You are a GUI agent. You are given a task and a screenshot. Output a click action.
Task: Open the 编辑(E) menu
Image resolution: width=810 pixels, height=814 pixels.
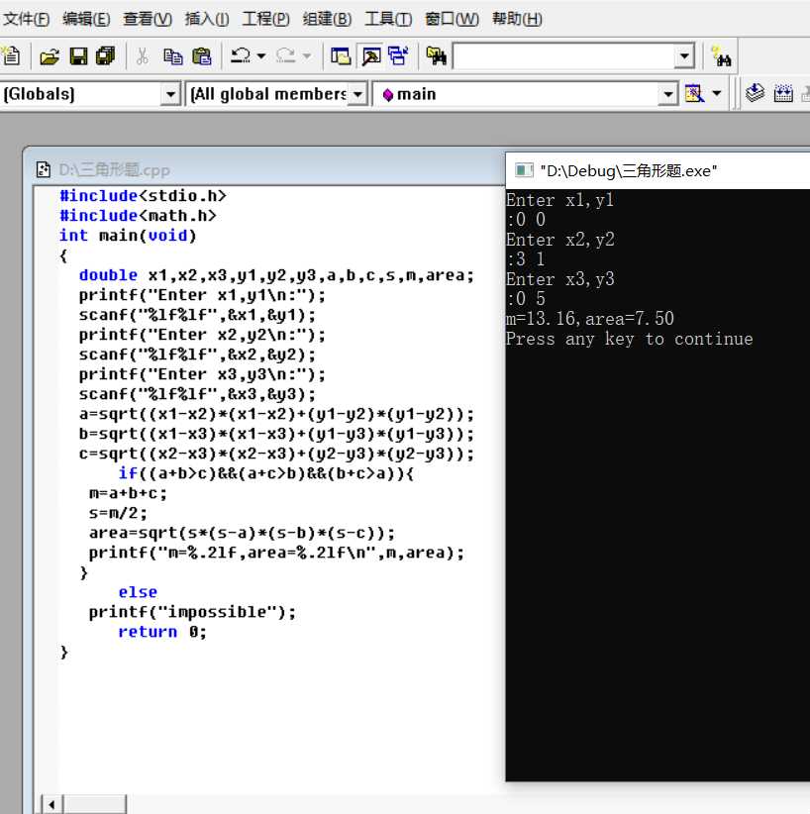(x=86, y=19)
